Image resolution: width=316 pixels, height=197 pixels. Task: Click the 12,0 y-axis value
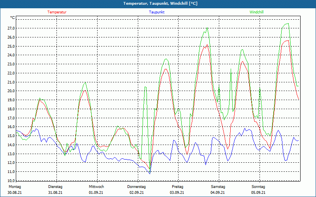tap(11, 163)
